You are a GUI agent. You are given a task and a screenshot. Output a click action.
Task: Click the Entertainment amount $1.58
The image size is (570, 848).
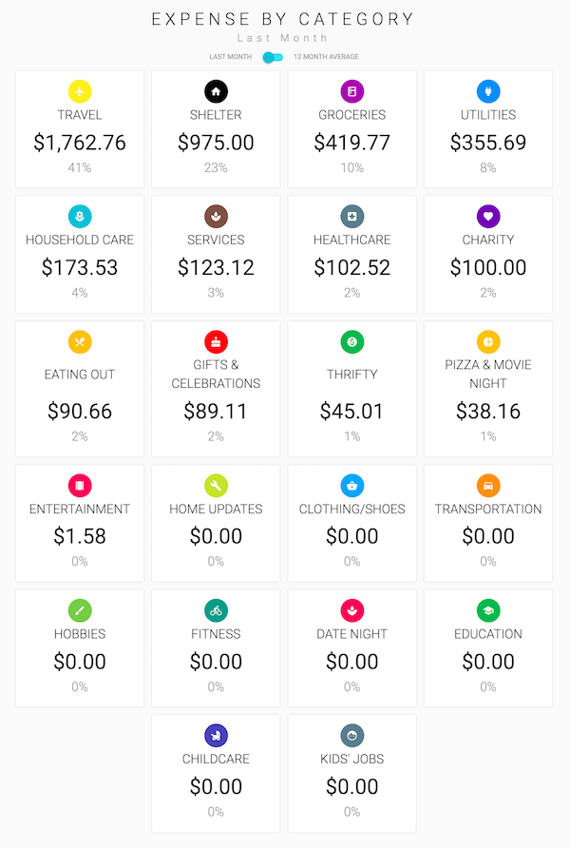coord(80,535)
